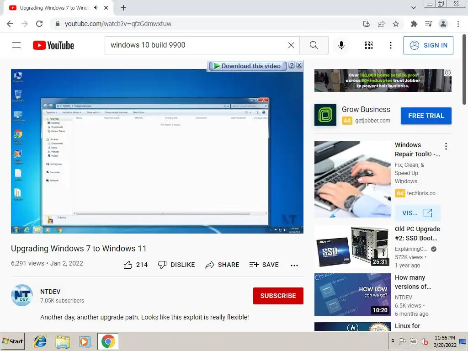The height and width of the screenshot is (351, 468).
Task: Click the red SUBSCRIBE button
Action: pos(278,296)
